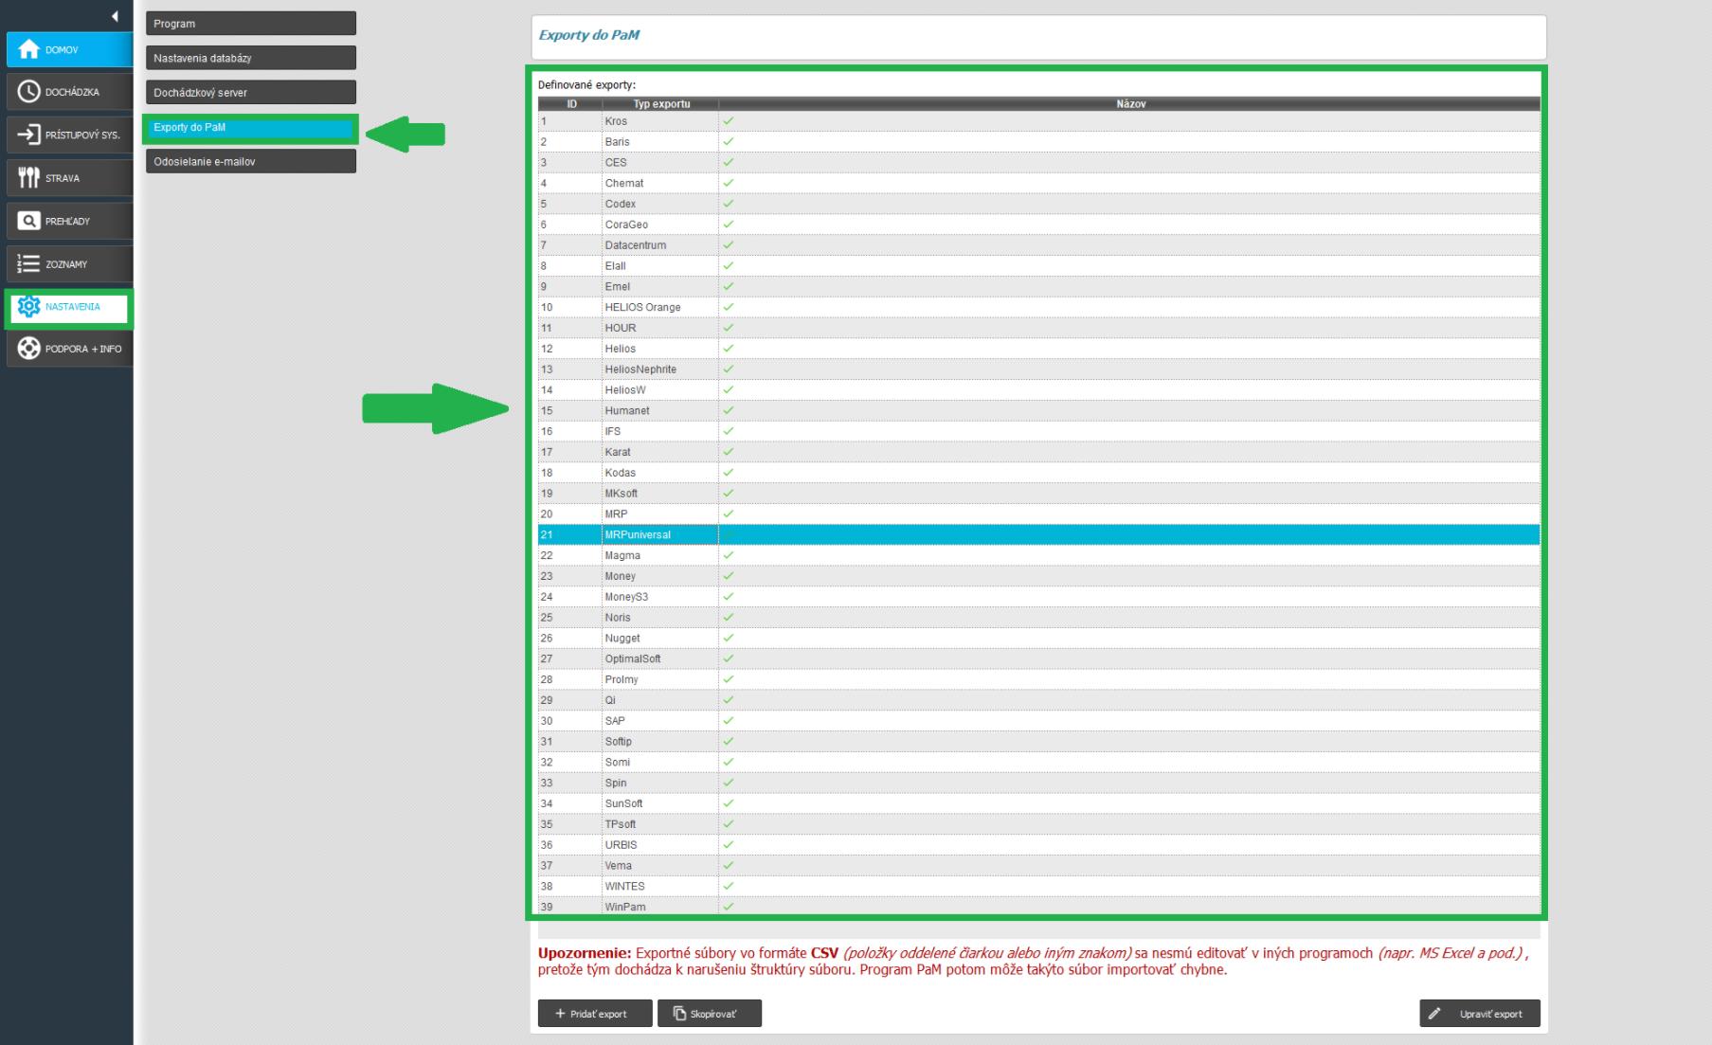Collapse the left sidebar arrow

pos(115,16)
